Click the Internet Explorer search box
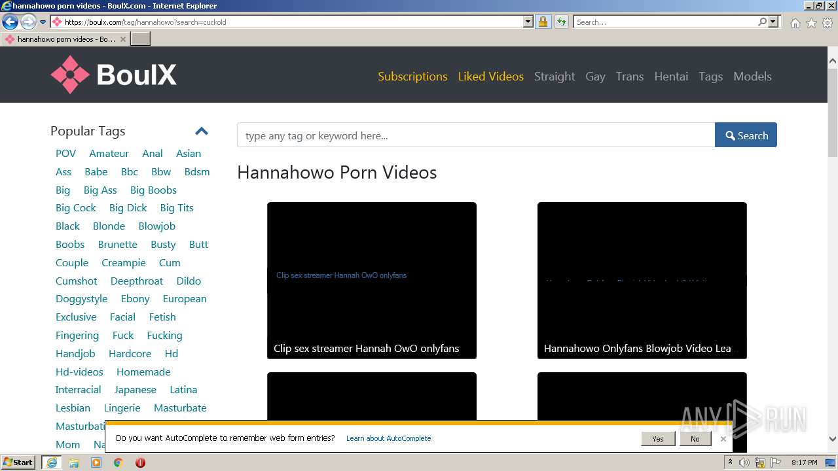Image resolution: width=838 pixels, height=471 pixels. coord(665,22)
